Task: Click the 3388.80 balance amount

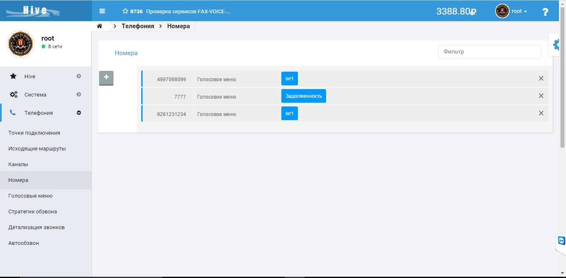Action: (456, 12)
